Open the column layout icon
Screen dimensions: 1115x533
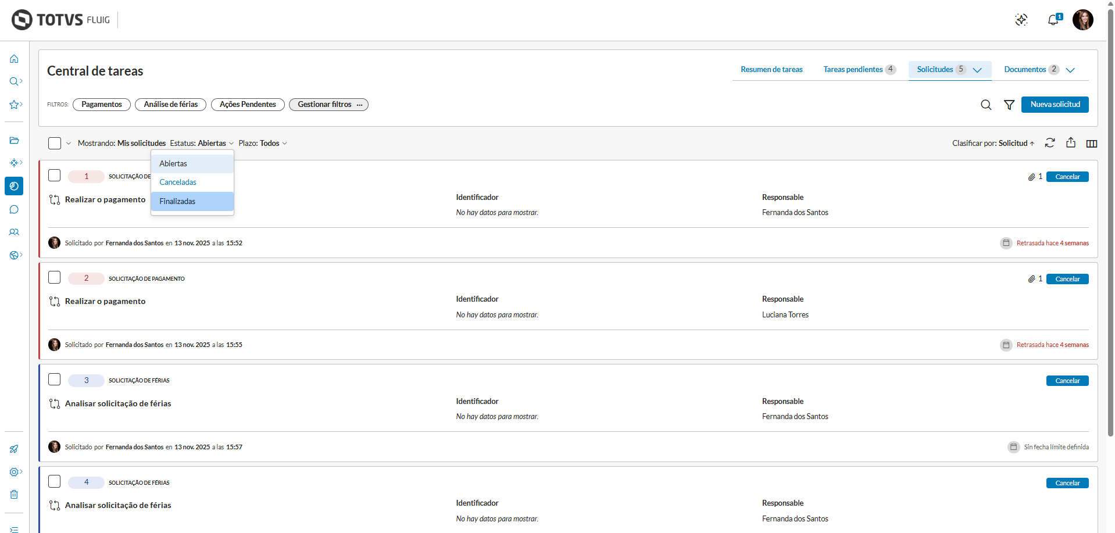pyautogui.click(x=1092, y=144)
